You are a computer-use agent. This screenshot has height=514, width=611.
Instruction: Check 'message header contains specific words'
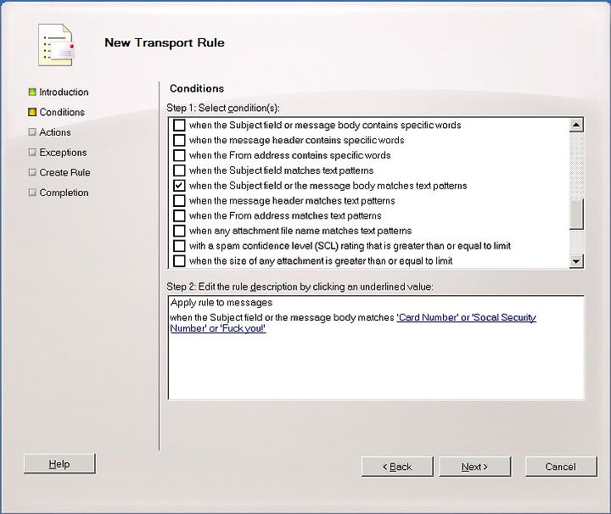coord(179,140)
